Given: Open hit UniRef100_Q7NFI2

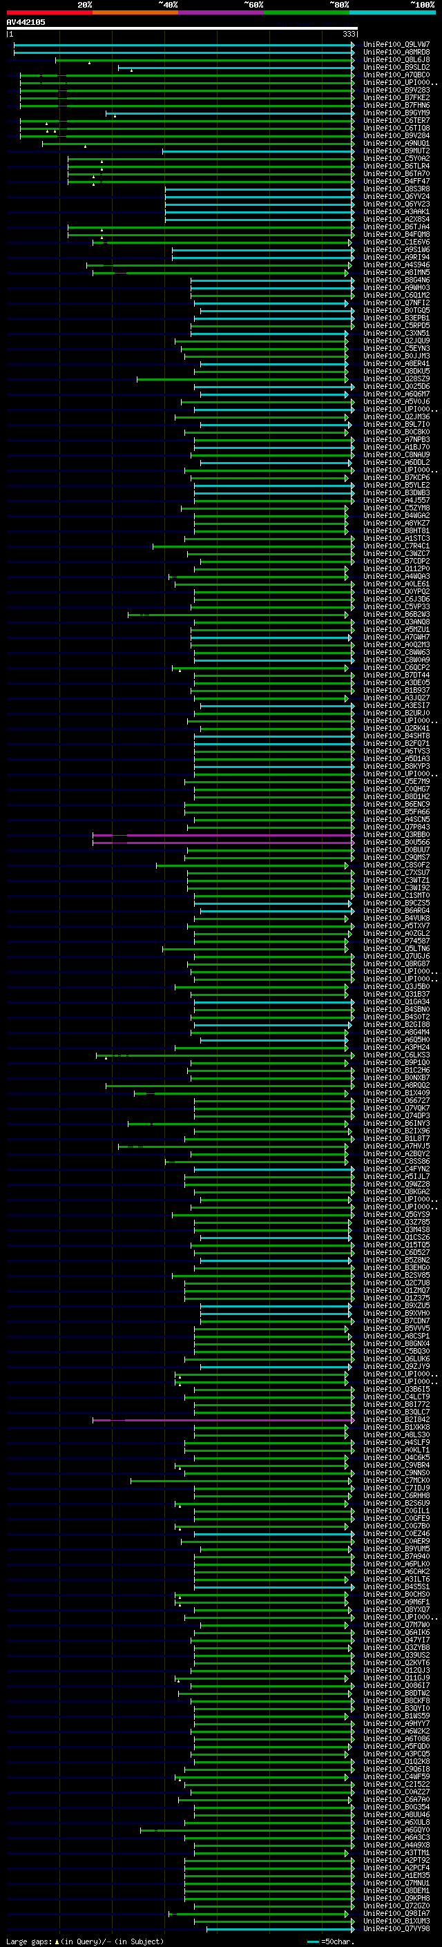Looking at the screenshot, I should point(396,303).
